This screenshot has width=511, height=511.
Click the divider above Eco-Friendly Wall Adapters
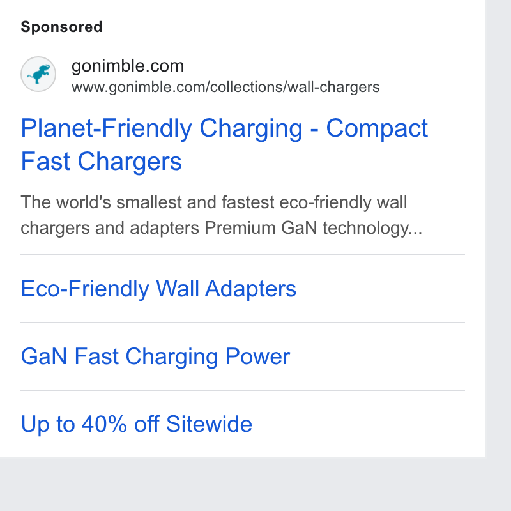pyautogui.click(x=243, y=255)
